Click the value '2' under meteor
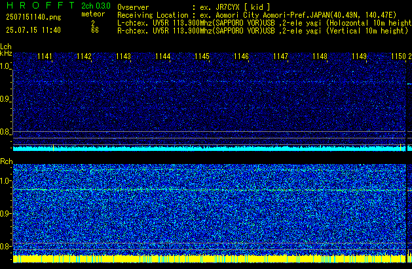 coord(93,23)
